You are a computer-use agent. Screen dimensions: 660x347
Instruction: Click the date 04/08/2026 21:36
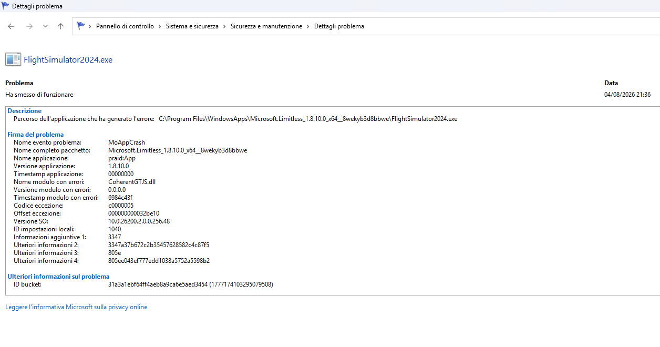click(x=627, y=95)
